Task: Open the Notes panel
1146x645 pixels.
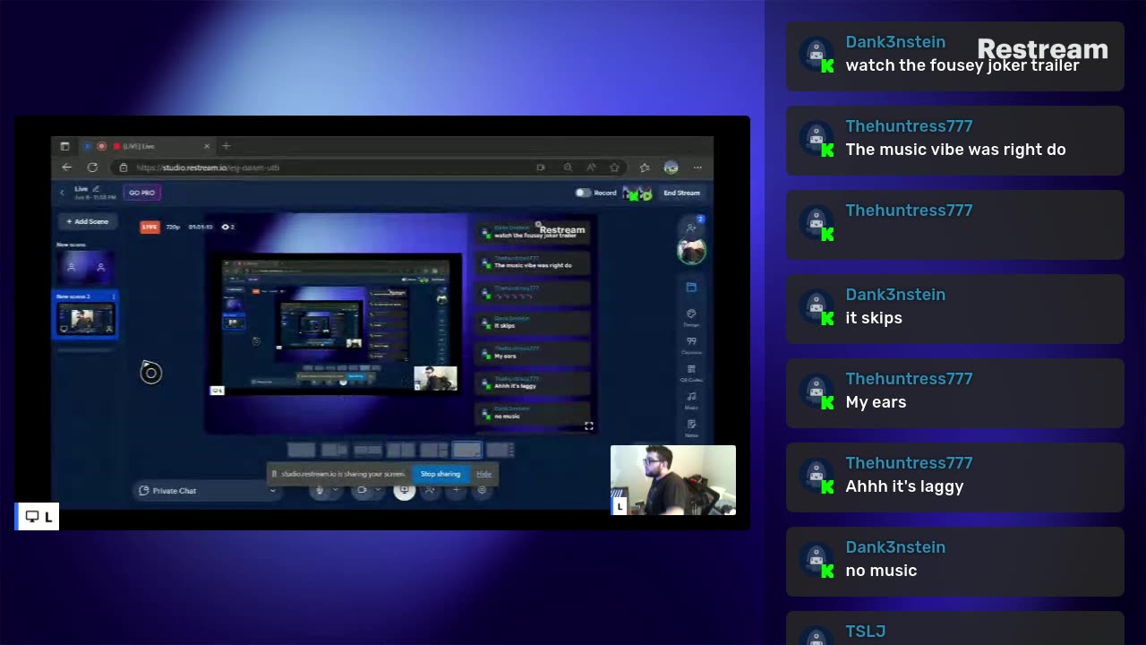Action: 691,427
